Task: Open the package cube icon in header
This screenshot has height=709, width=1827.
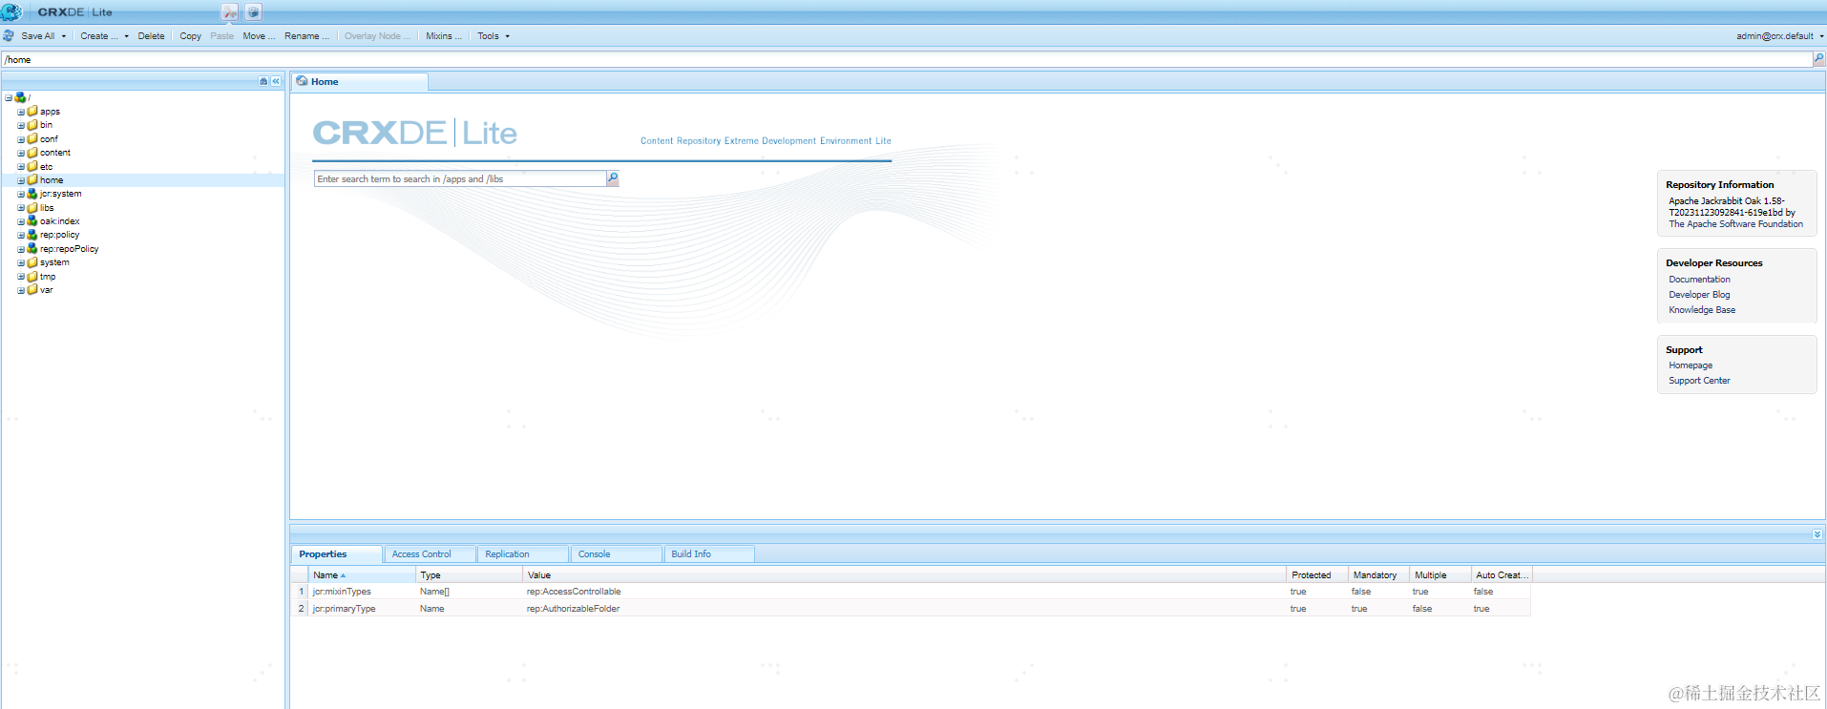Action: point(254,12)
